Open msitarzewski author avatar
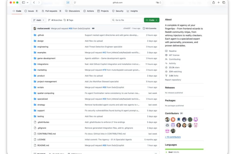The image size is (235, 154). point(35,28)
